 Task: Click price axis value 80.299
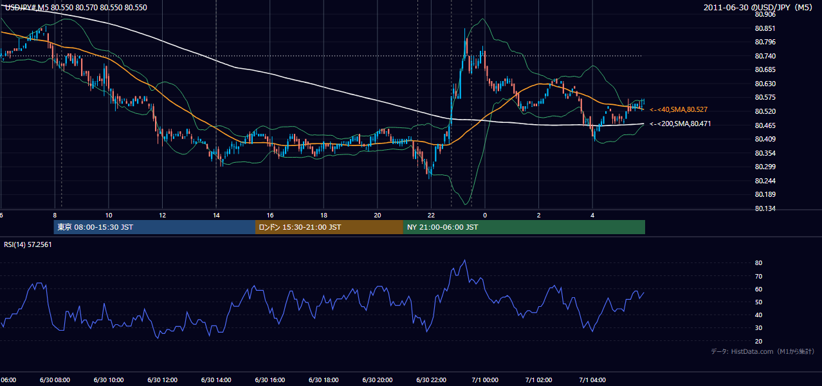765,167
